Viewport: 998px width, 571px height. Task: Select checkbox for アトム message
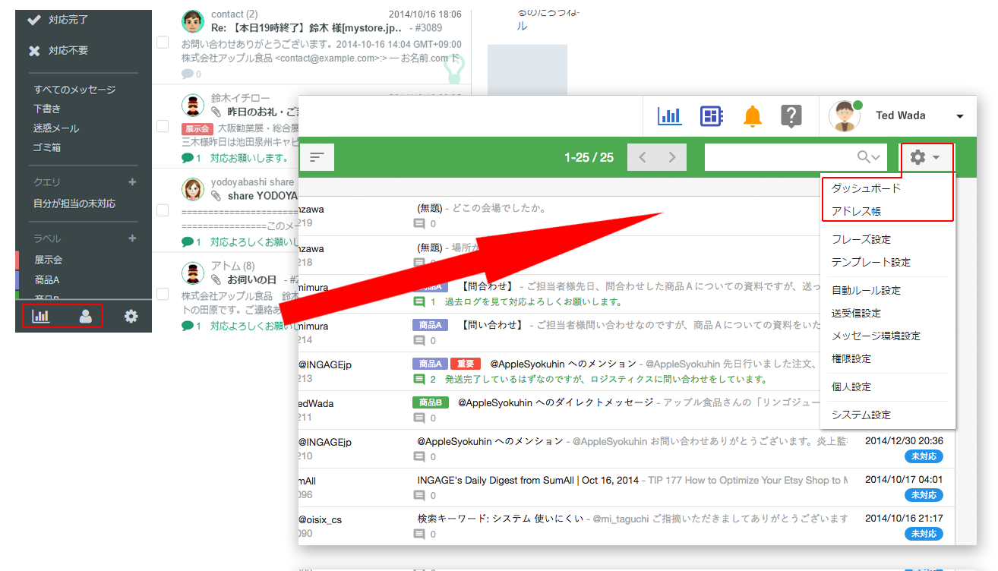163,294
